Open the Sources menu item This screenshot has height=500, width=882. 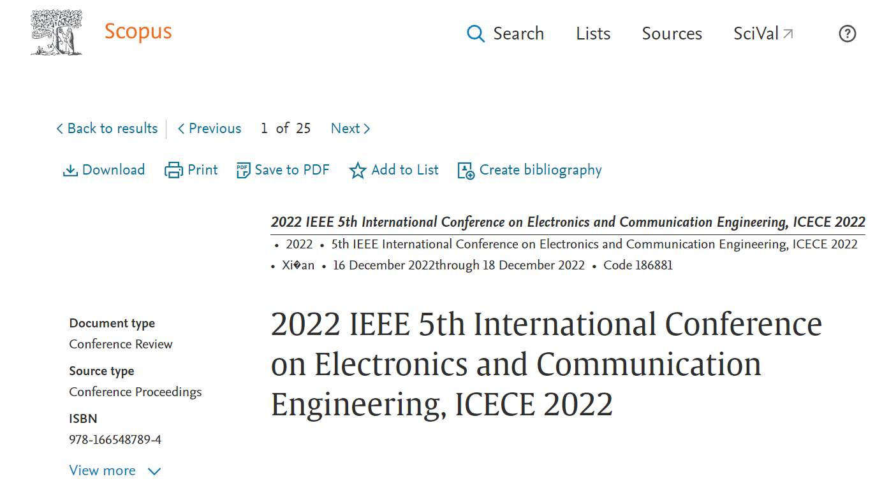pos(672,34)
